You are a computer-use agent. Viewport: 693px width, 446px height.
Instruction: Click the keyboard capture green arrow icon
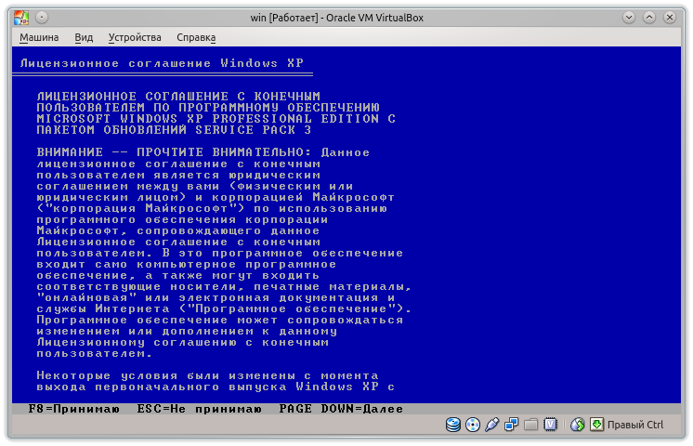(595, 425)
